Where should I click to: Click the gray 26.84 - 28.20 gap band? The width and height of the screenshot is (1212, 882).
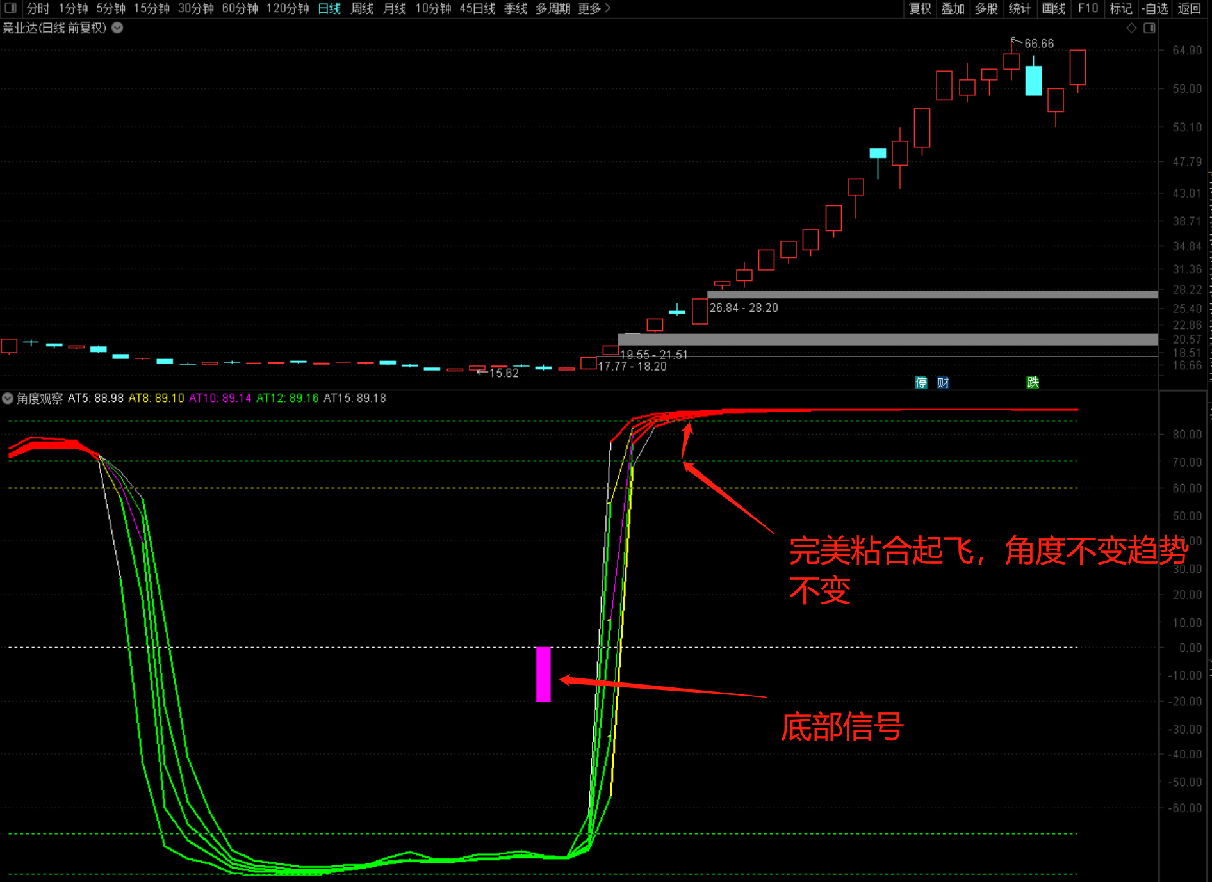[932, 294]
